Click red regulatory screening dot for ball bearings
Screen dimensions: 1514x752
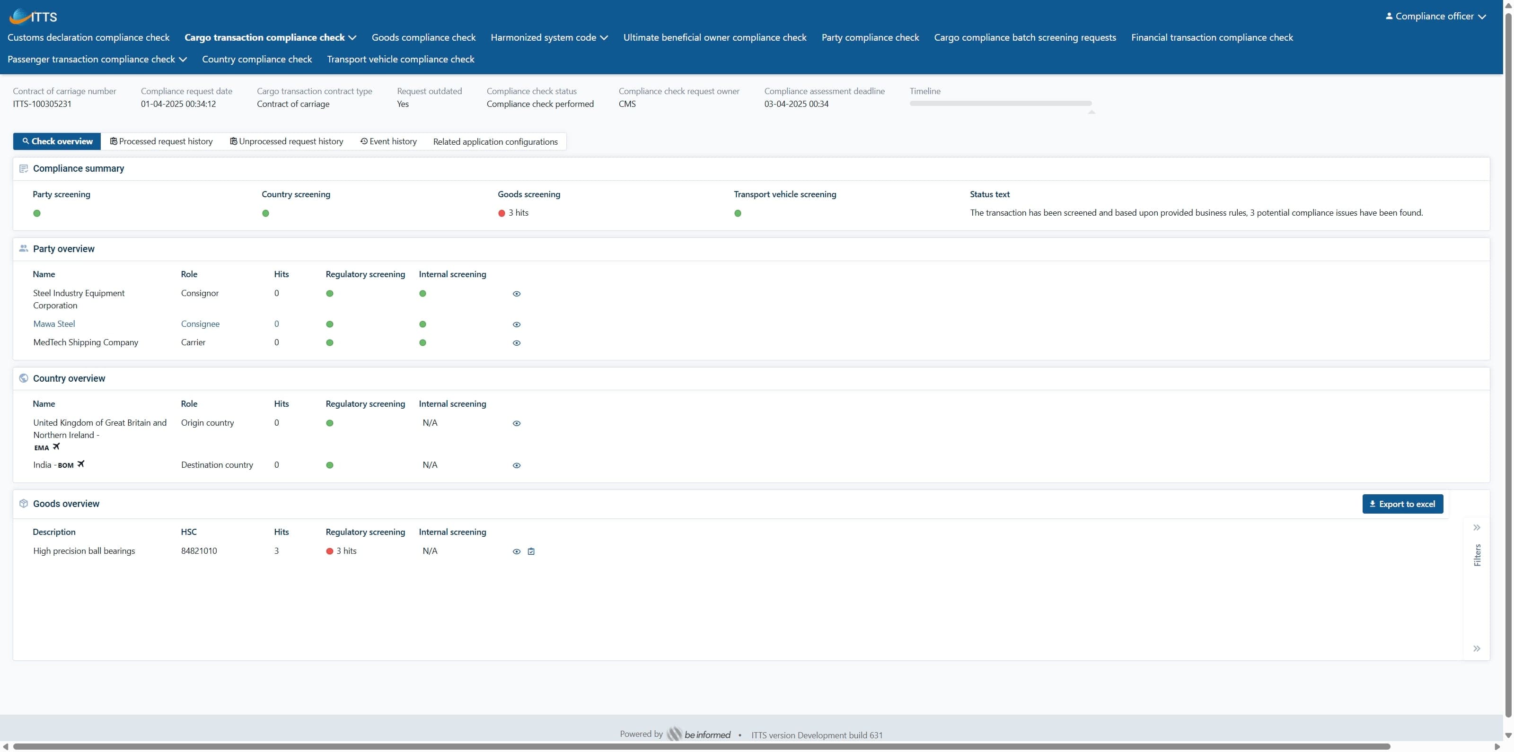330,551
